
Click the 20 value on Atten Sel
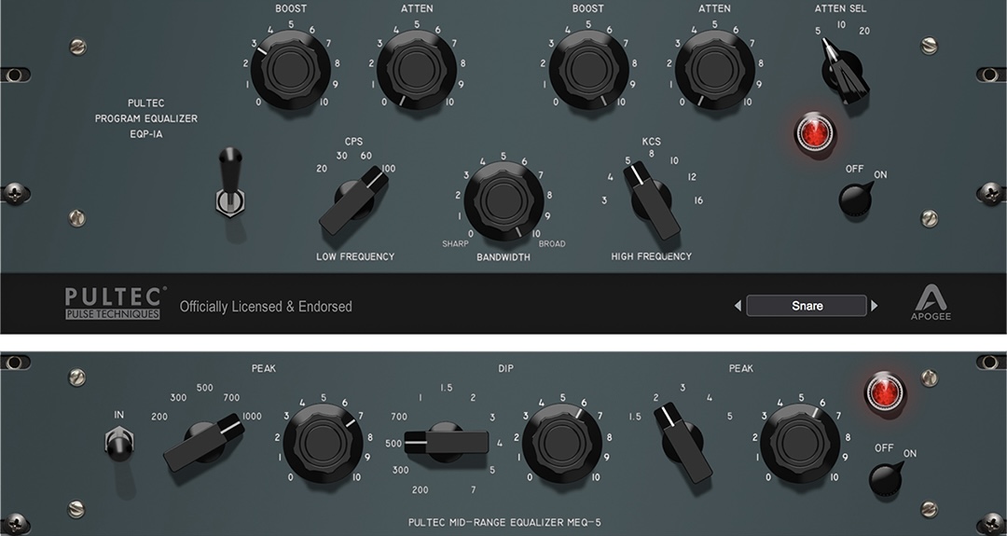click(x=864, y=31)
